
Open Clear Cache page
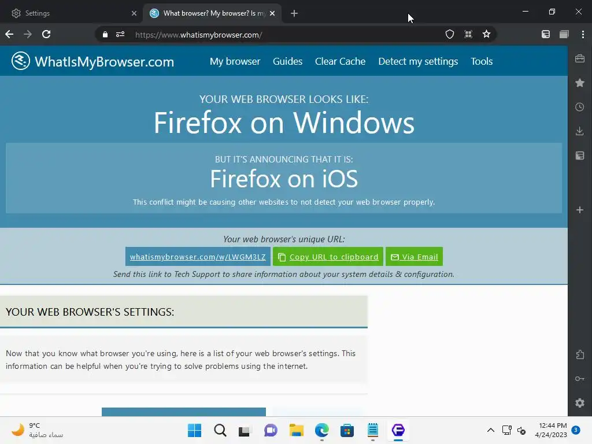pyautogui.click(x=340, y=61)
